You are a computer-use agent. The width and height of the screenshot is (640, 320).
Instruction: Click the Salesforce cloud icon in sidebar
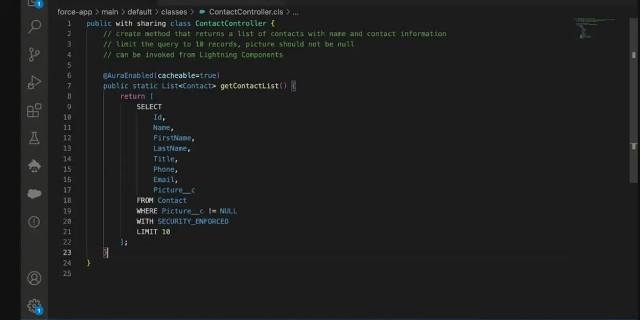click(x=34, y=194)
